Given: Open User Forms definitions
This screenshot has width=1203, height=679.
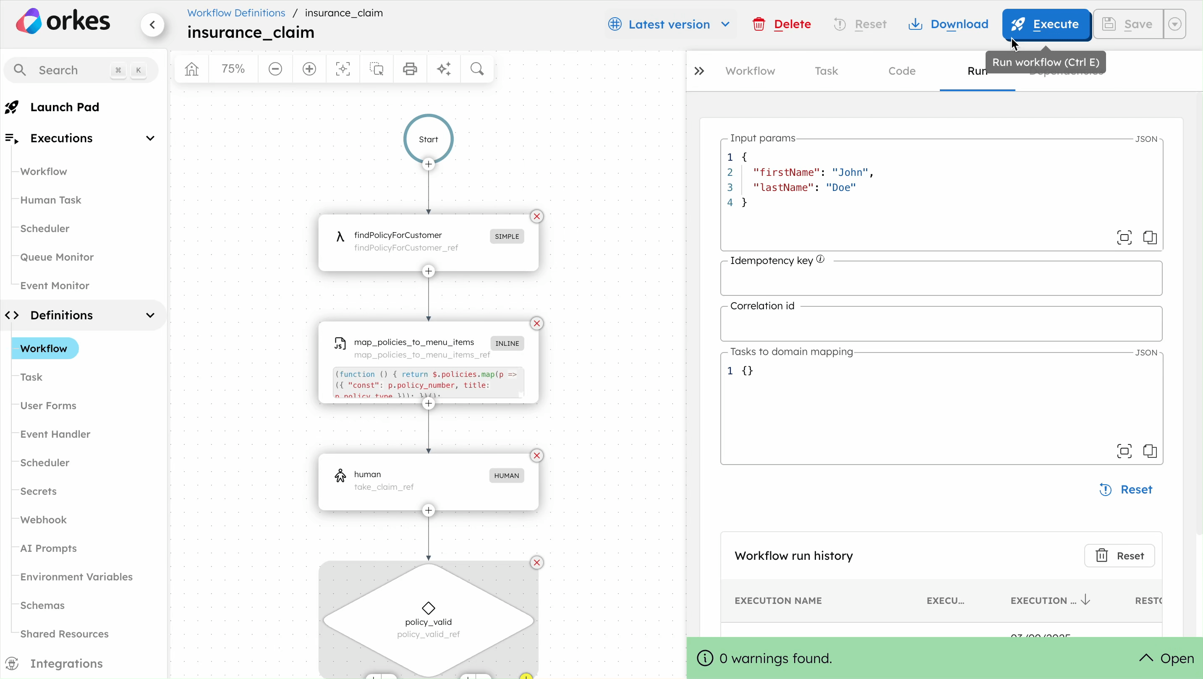Looking at the screenshot, I should (48, 405).
